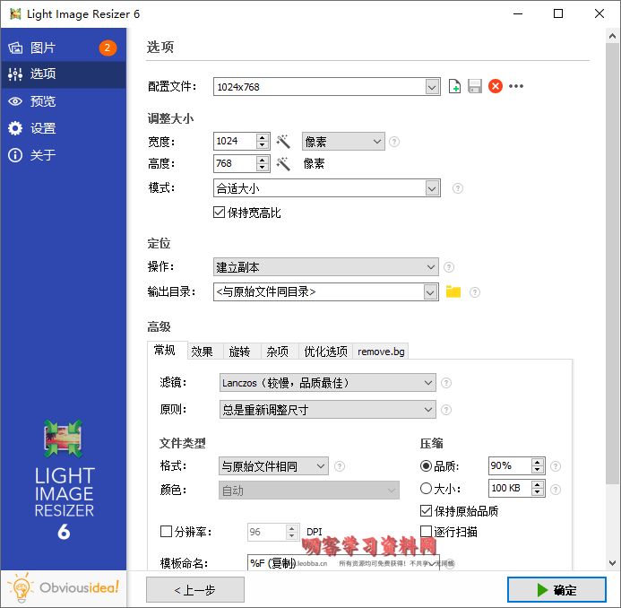Image resolution: width=621 pixels, height=608 pixels.
Task: Click the red delete profile icon
Action: pos(495,87)
